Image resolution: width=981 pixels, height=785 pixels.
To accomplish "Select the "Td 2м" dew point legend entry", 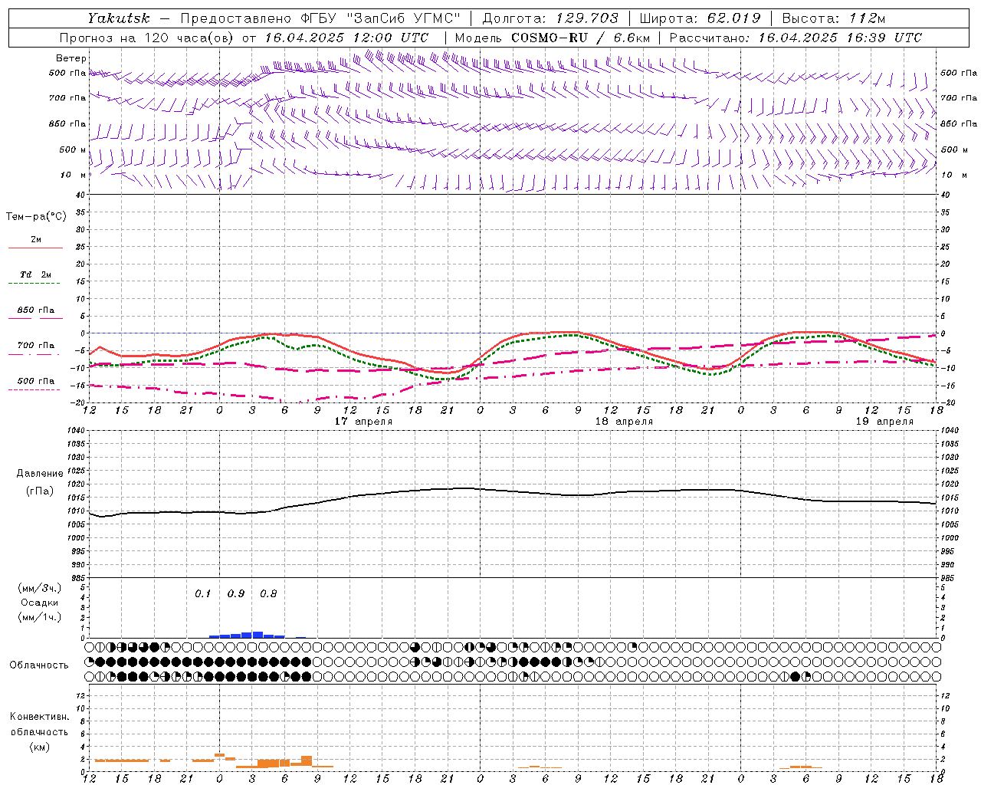I will pos(35,274).
